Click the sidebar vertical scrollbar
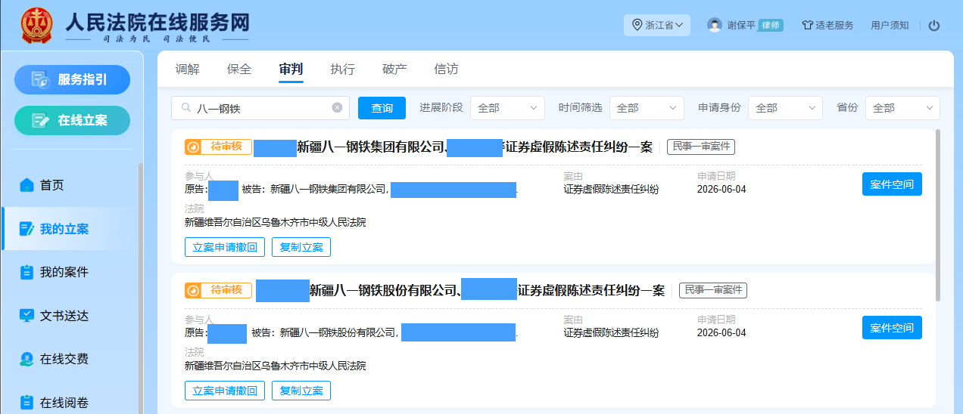The image size is (963, 414). pyautogui.click(x=140, y=287)
